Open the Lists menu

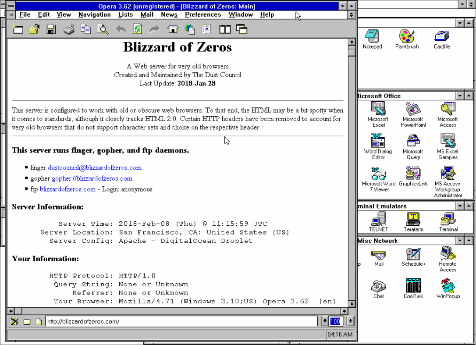(x=125, y=14)
